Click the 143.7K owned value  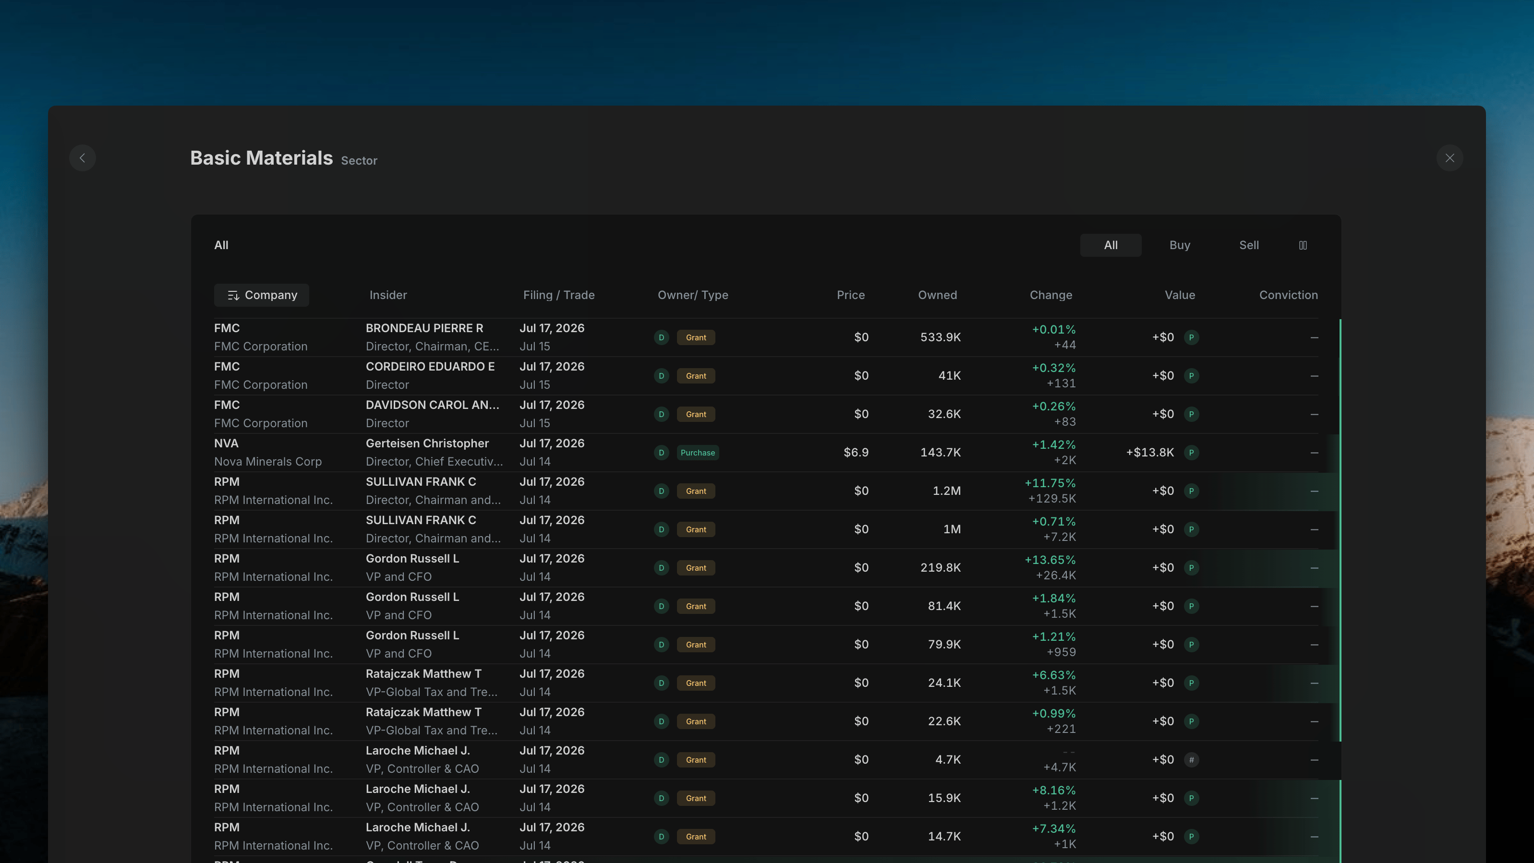point(940,453)
